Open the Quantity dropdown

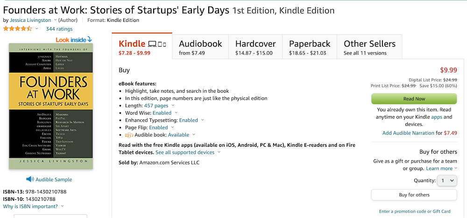click(x=447, y=181)
